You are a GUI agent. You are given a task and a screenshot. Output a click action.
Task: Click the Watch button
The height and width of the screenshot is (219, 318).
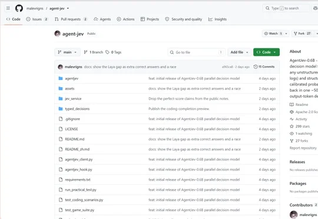point(273,34)
